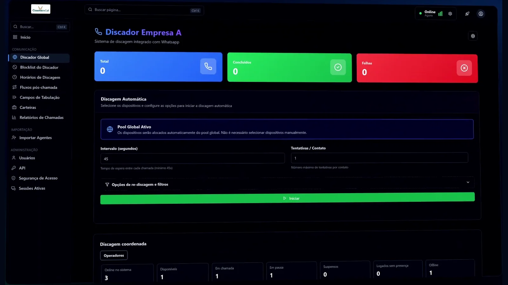Open Sessões Ativas
This screenshot has width=508, height=285.
32,188
